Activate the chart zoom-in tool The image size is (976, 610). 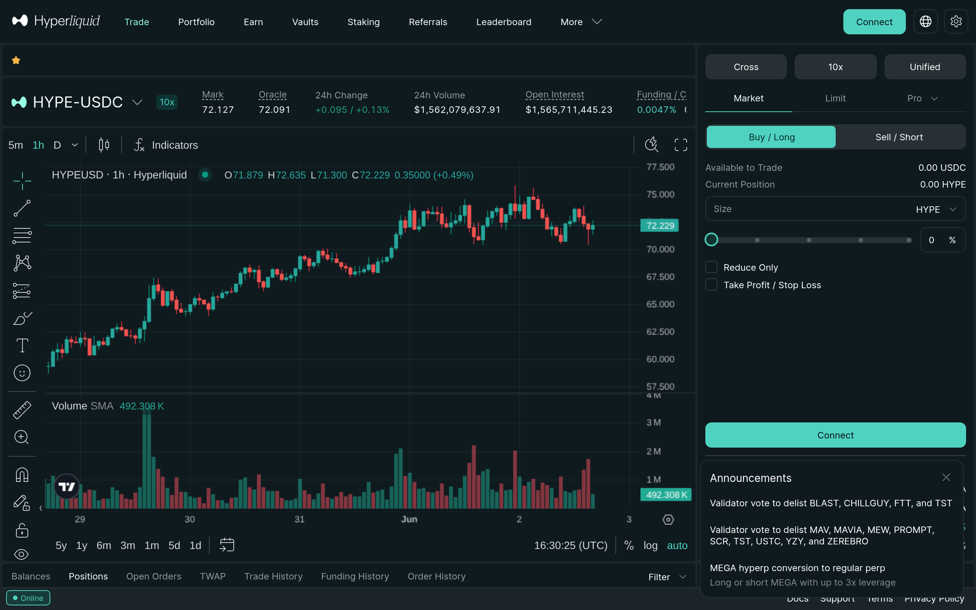(22, 437)
